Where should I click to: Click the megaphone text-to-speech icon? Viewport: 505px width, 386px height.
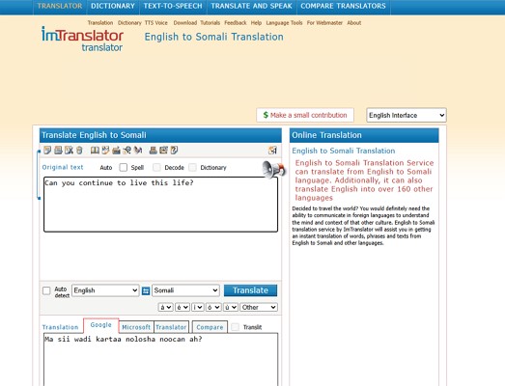(x=273, y=169)
